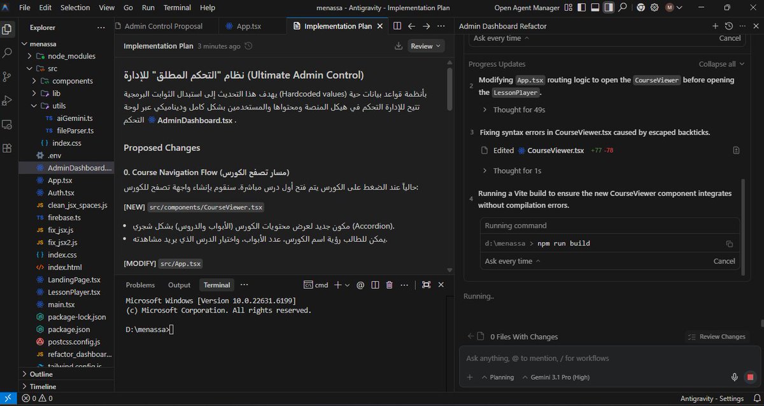Image resolution: width=764 pixels, height=406 pixels.
Task: Open the Search view in activity bar
Action: pyautogui.click(x=7, y=53)
